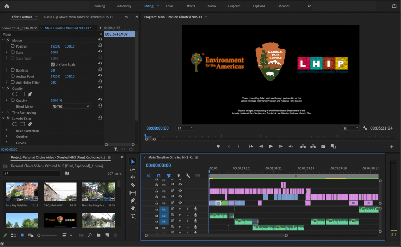Open Comparison View in Program Monitor
This screenshot has height=247, width=401.
(x=333, y=146)
